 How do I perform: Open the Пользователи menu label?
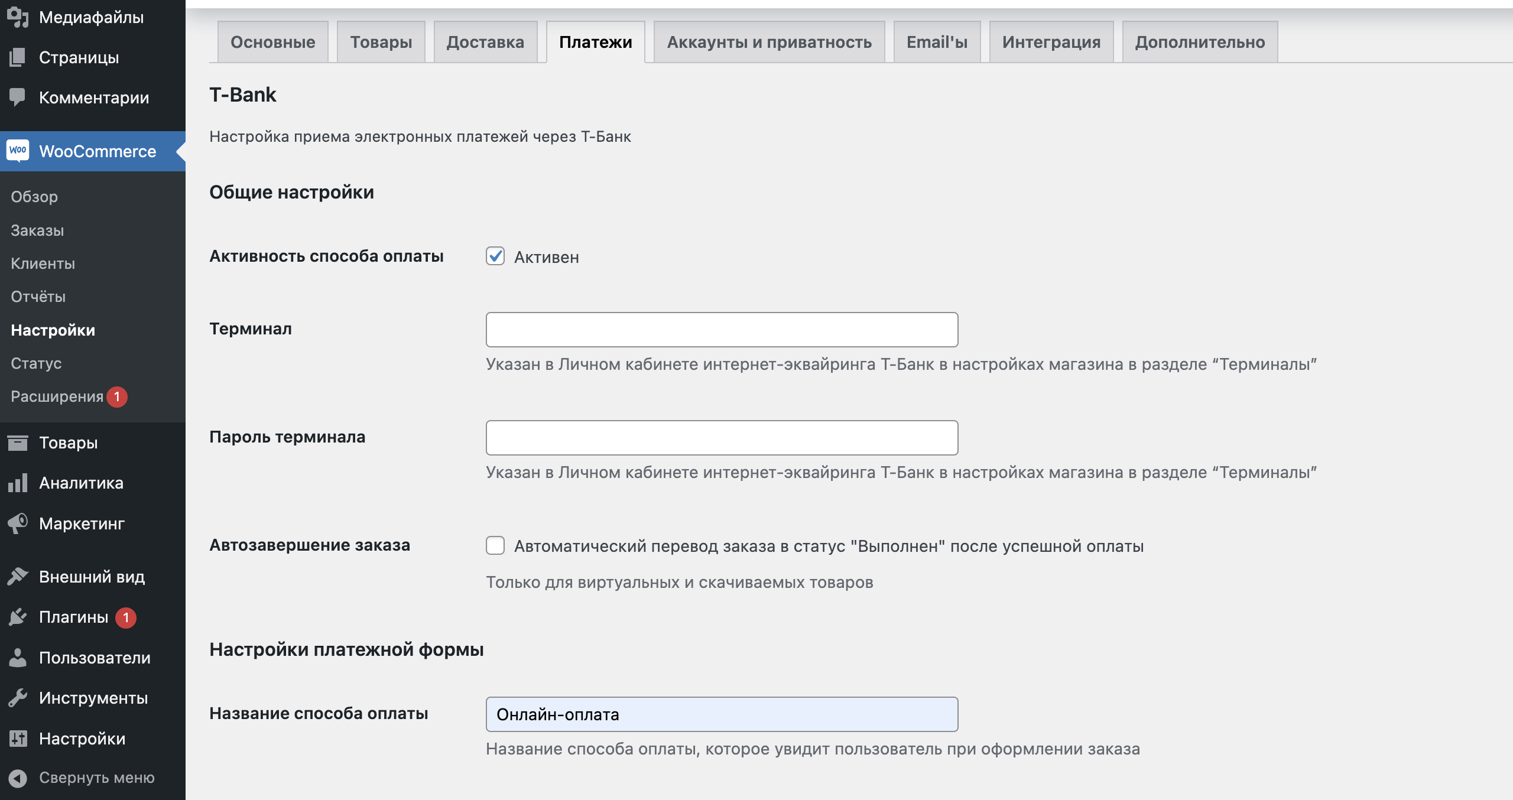tap(95, 658)
